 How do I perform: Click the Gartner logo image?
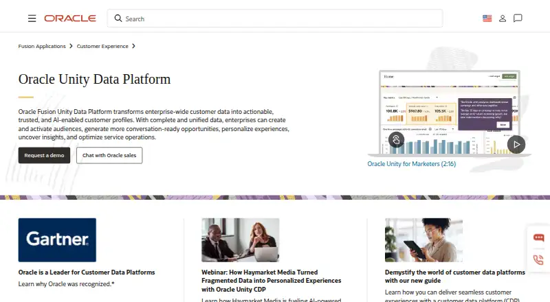57,240
